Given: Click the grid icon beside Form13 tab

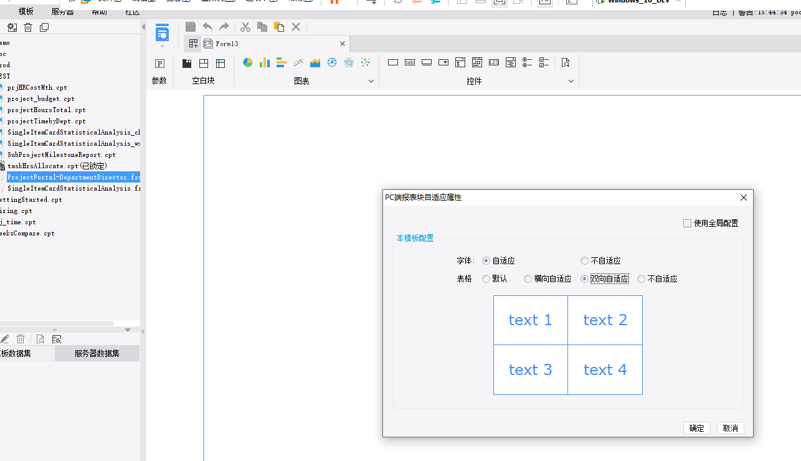Looking at the screenshot, I should click(194, 44).
